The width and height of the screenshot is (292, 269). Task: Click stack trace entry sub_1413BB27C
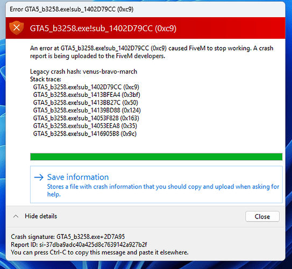coord(86,103)
